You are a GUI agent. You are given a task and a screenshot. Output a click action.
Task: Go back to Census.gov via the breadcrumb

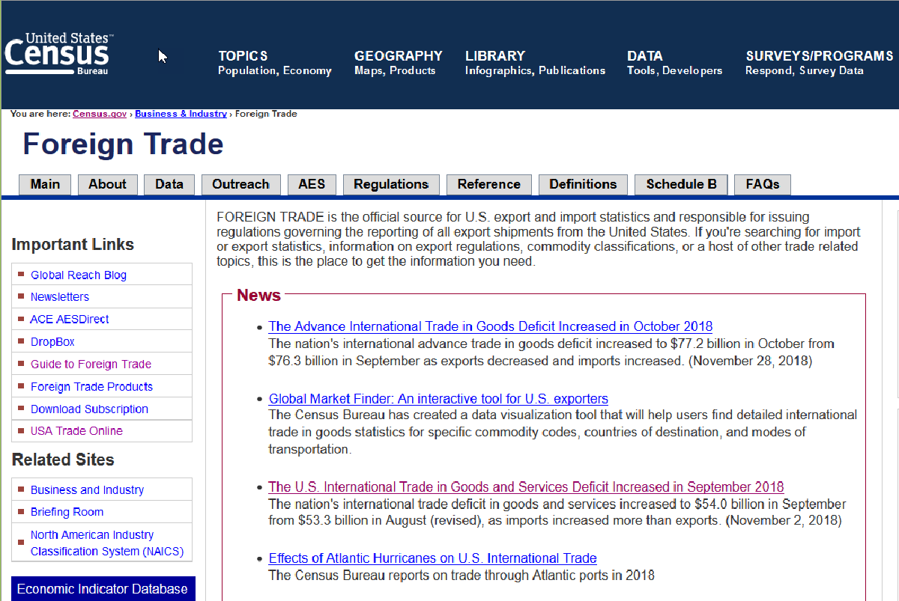pyautogui.click(x=99, y=114)
